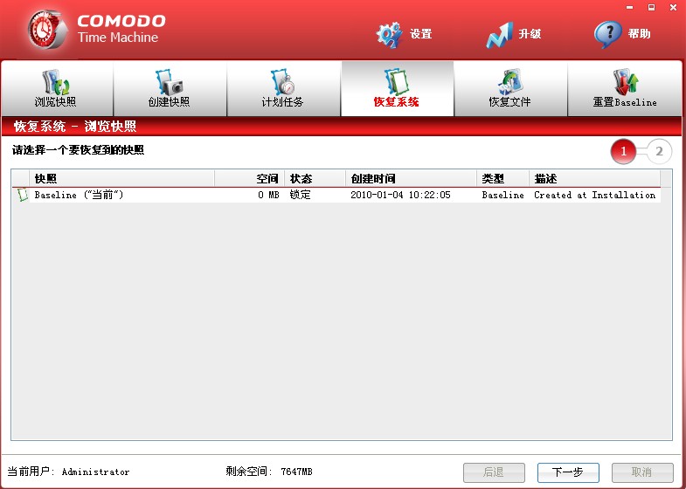The width and height of the screenshot is (686, 489).
Task: Select the 计划任务 stopwatch icon
Action: 282,82
